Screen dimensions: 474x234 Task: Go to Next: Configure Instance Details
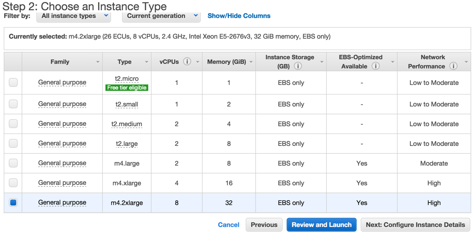415,225
